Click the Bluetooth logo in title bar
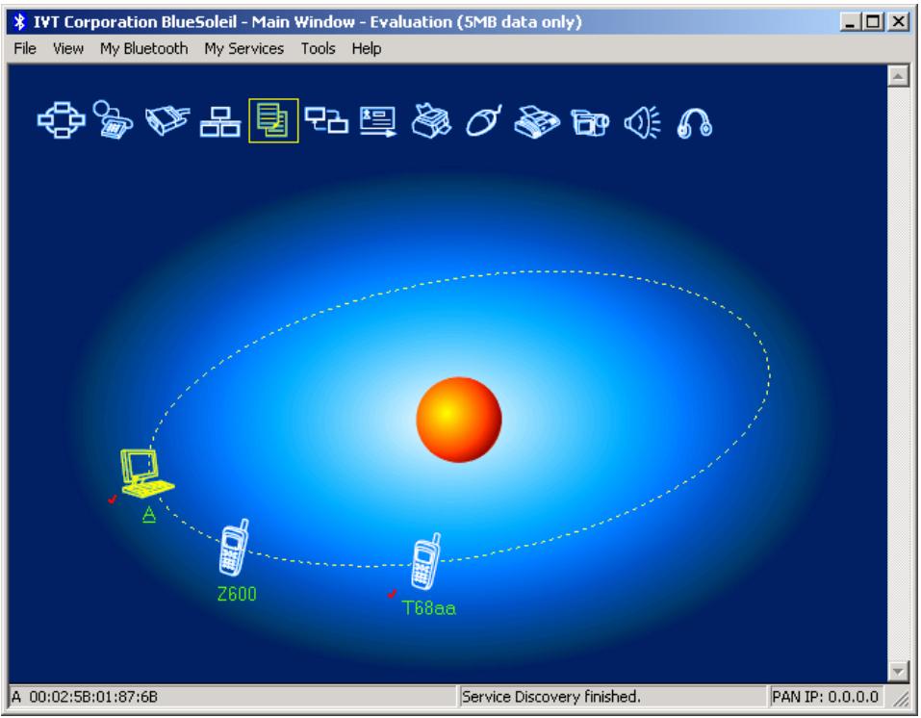 click(19, 22)
